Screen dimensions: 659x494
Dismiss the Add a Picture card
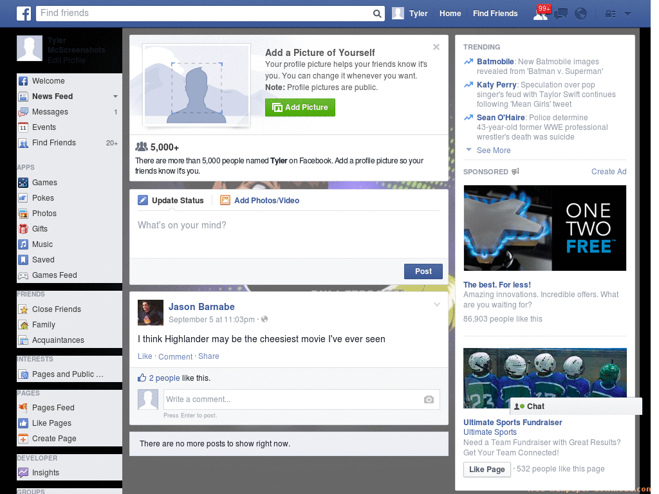(436, 47)
